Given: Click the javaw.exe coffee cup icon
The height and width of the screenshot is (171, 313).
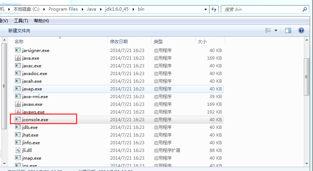Looking at the screenshot, I should (18, 104).
